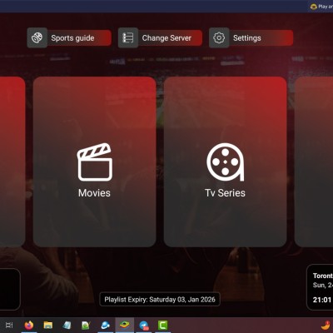
Task: Click the Movies clapperboard icon
Action: tap(95, 162)
